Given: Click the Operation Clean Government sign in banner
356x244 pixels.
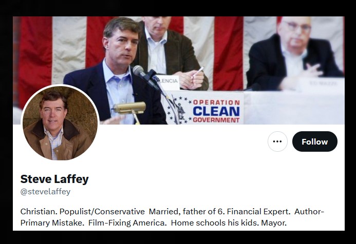Looking at the screenshot, I should tap(203, 108).
